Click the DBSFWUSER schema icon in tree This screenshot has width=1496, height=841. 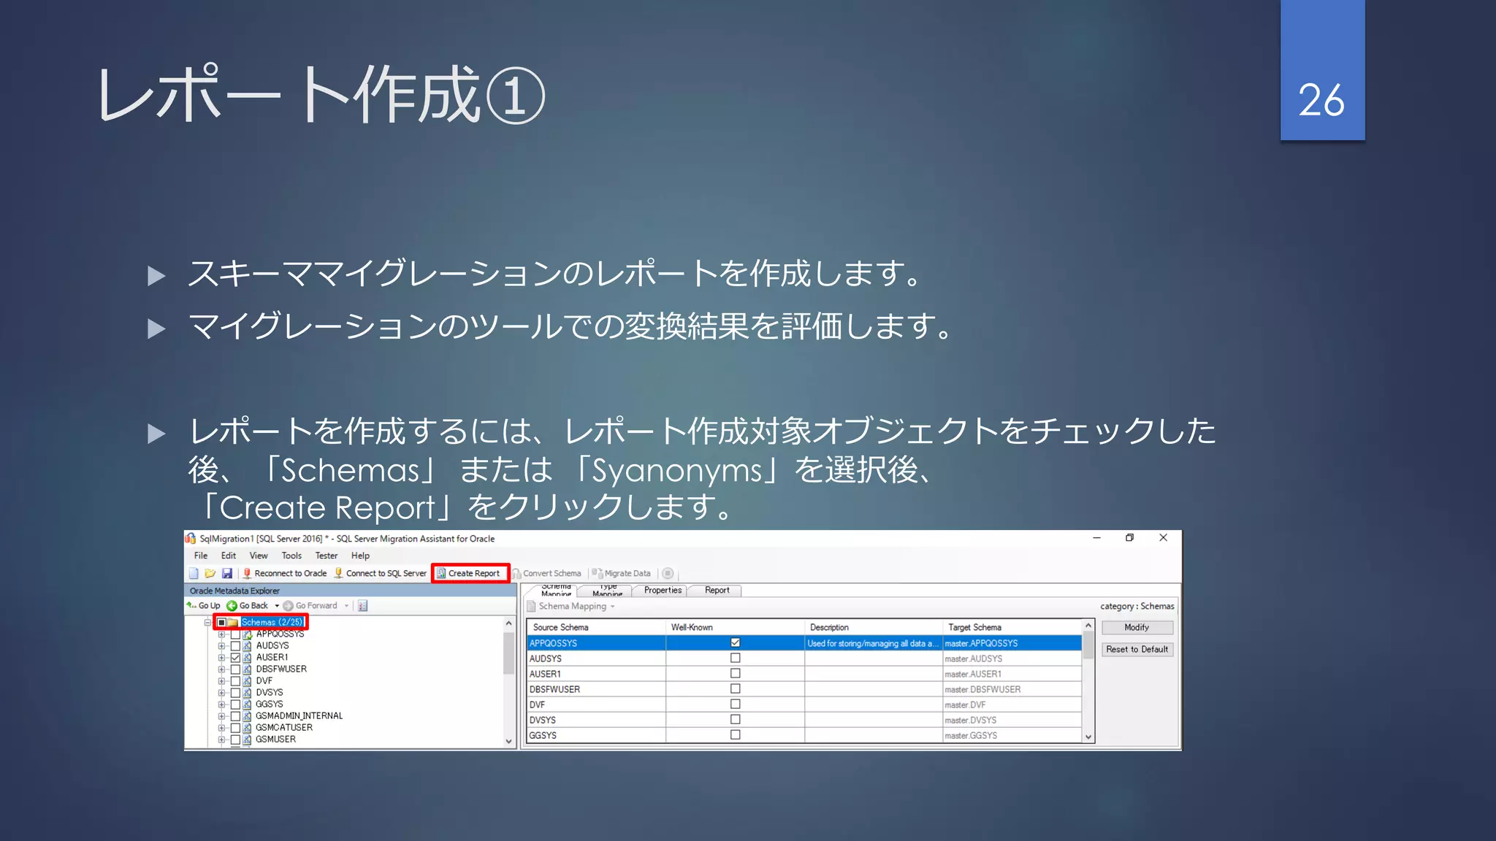click(248, 669)
